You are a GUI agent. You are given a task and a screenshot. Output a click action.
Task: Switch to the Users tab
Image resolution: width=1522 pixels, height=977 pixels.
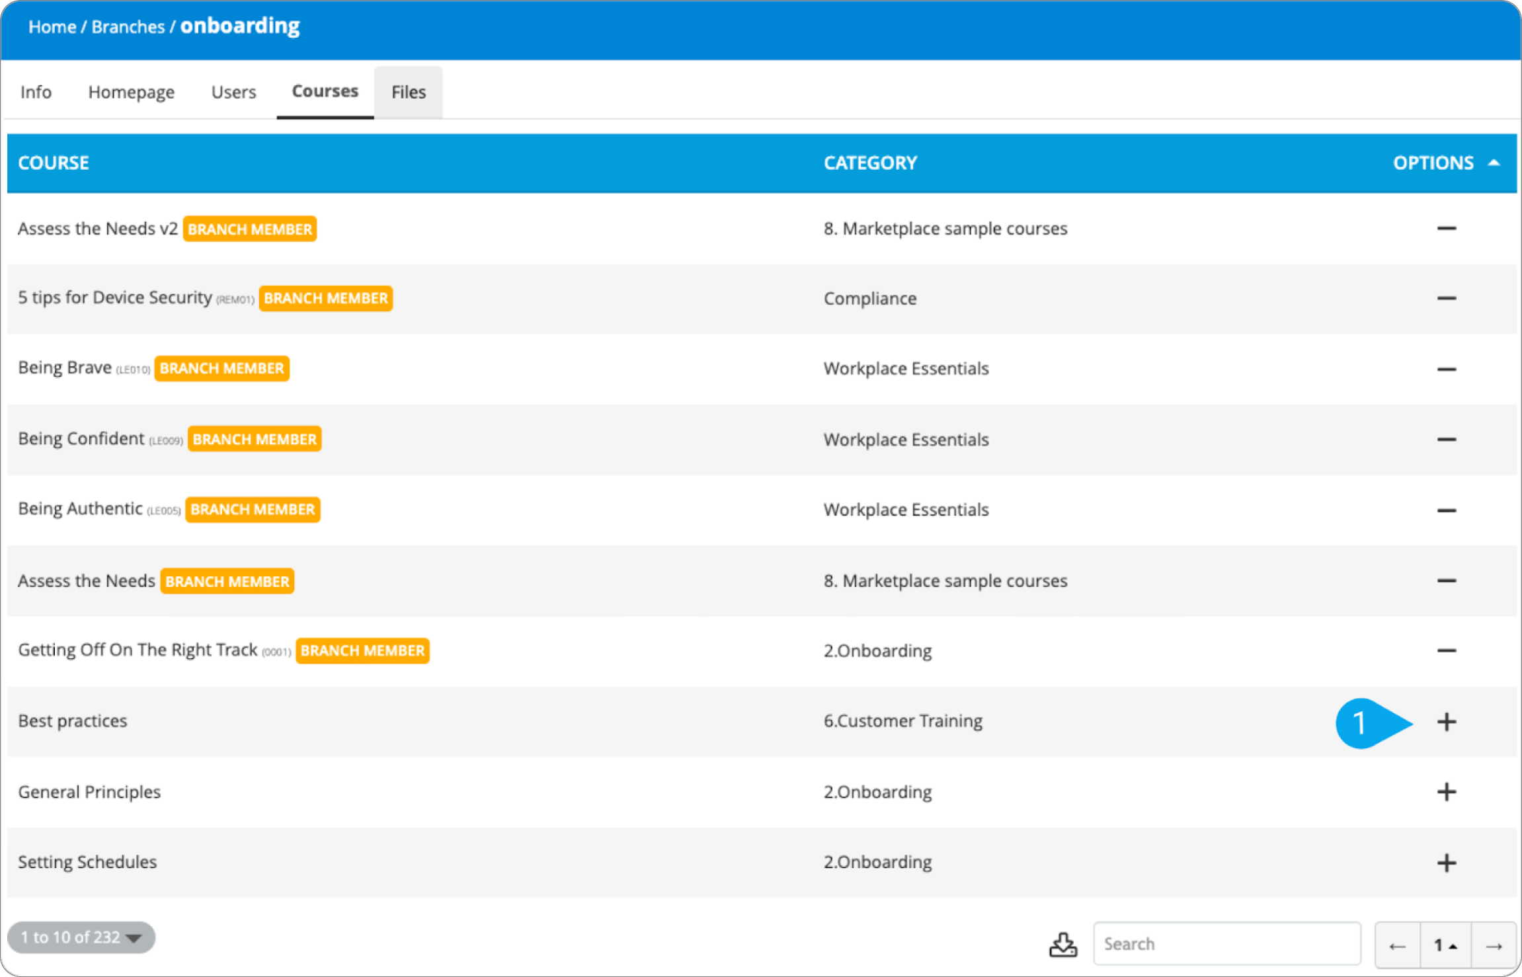[233, 92]
